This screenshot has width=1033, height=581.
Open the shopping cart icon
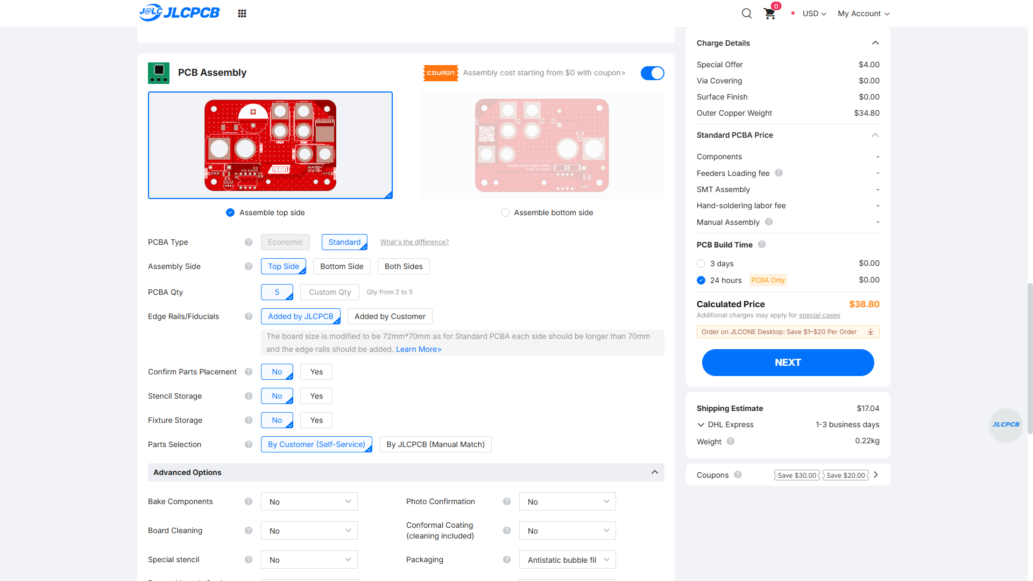(x=770, y=13)
